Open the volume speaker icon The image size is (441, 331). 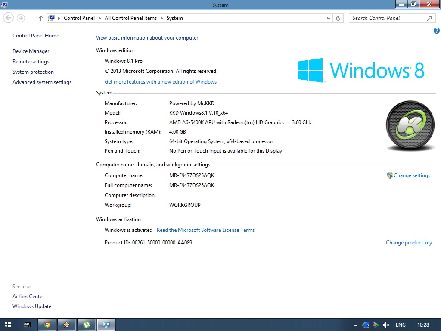pyautogui.click(x=386, y=325)
